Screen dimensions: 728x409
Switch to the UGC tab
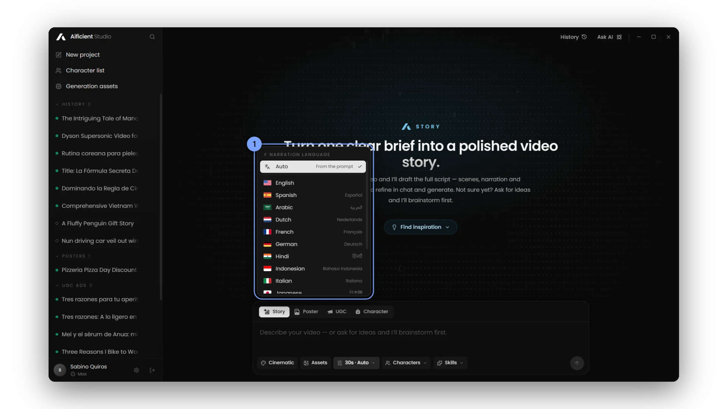[337, 312]
